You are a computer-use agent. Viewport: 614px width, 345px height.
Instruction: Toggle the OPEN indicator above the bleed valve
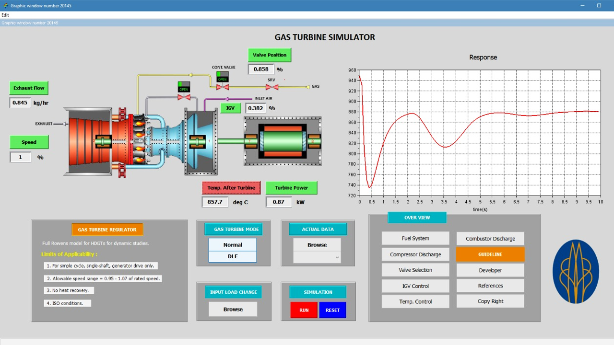[184, 87]
